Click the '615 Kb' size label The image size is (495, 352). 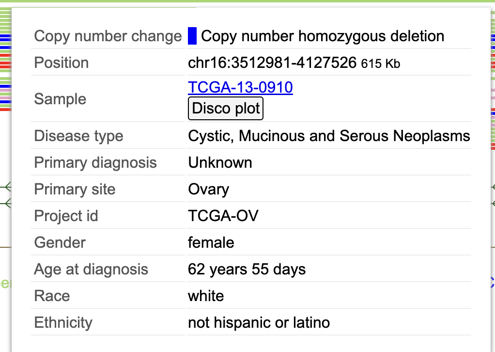tap(381, 64)
